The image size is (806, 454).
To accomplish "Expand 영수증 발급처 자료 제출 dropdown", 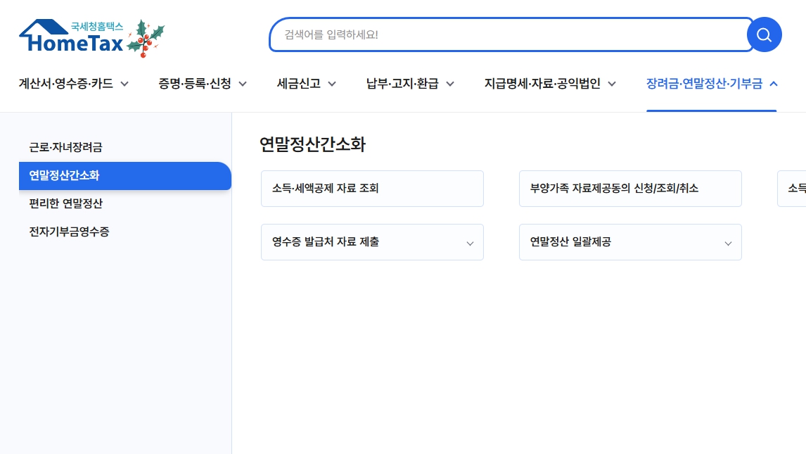I will tap(372, 242).
